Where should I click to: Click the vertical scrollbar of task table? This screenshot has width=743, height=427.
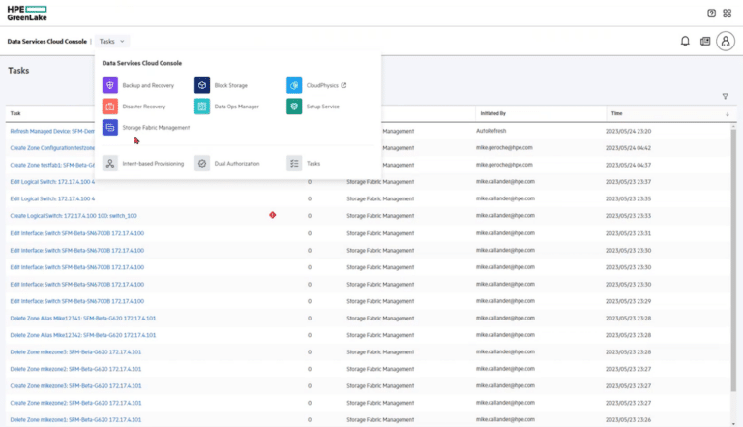click(x=733, y=259)
